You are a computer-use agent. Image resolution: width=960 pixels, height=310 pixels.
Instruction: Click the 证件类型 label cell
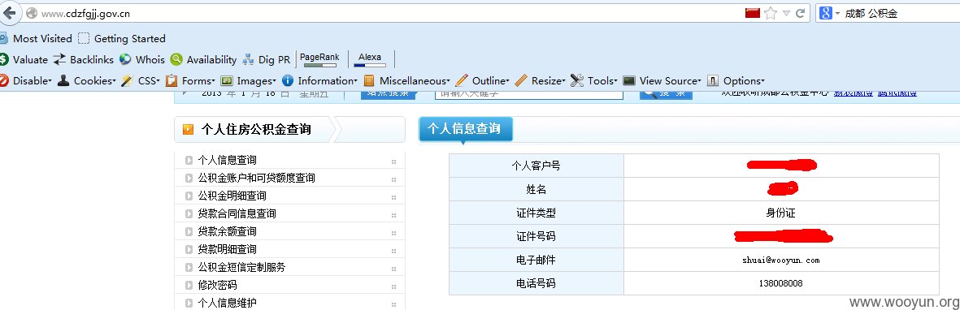tap(536, 213)
